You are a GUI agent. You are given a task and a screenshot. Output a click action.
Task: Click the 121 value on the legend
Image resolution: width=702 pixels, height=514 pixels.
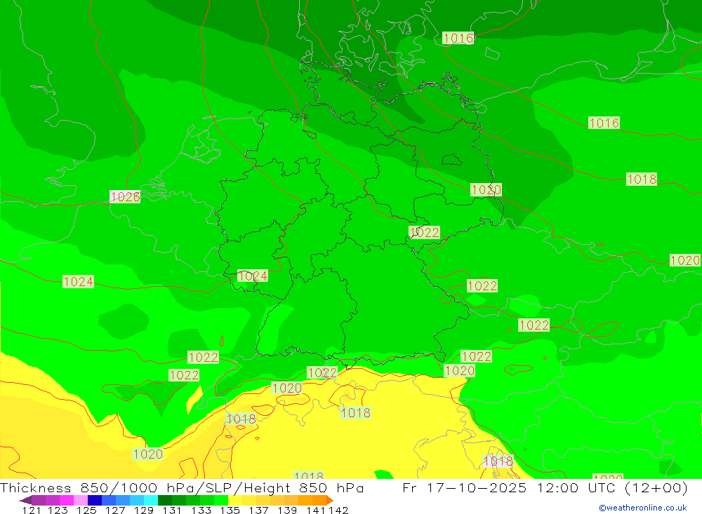pyautogui.click(x=32, y=510)
